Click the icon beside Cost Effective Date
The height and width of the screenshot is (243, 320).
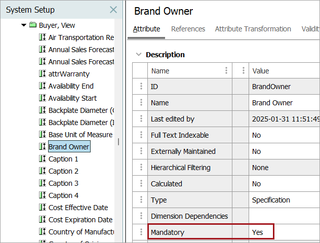coord(43,208)
